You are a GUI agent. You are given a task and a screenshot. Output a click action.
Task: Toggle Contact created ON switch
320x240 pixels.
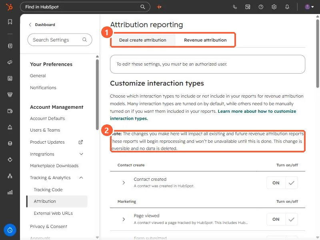[x=282, y=183]
